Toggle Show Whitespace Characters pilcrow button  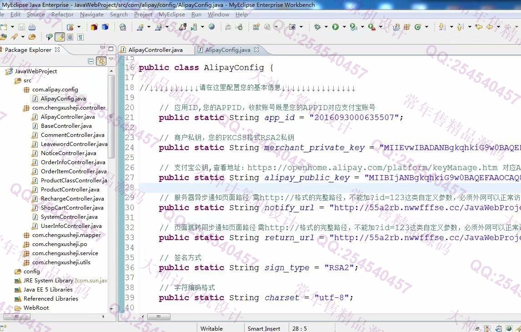[80, 37]
